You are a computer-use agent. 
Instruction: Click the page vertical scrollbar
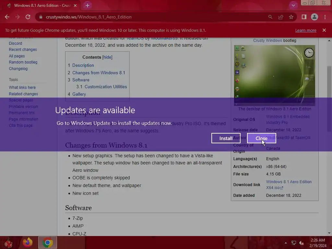pos(329,99)
